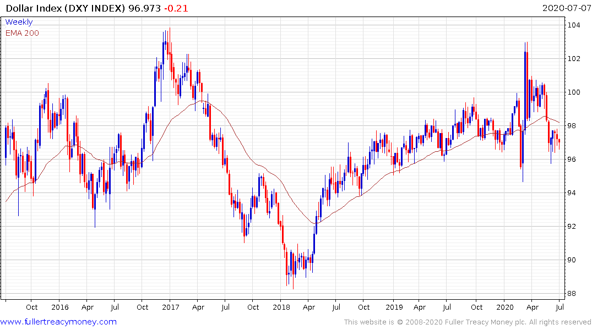The image size is (592, 330).
Task: Click the EMA 200 legend label
Action: pos(22,33)
